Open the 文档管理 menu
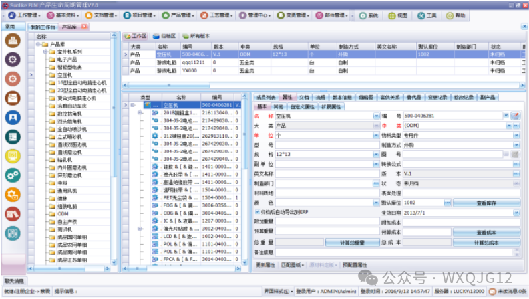 101,15
